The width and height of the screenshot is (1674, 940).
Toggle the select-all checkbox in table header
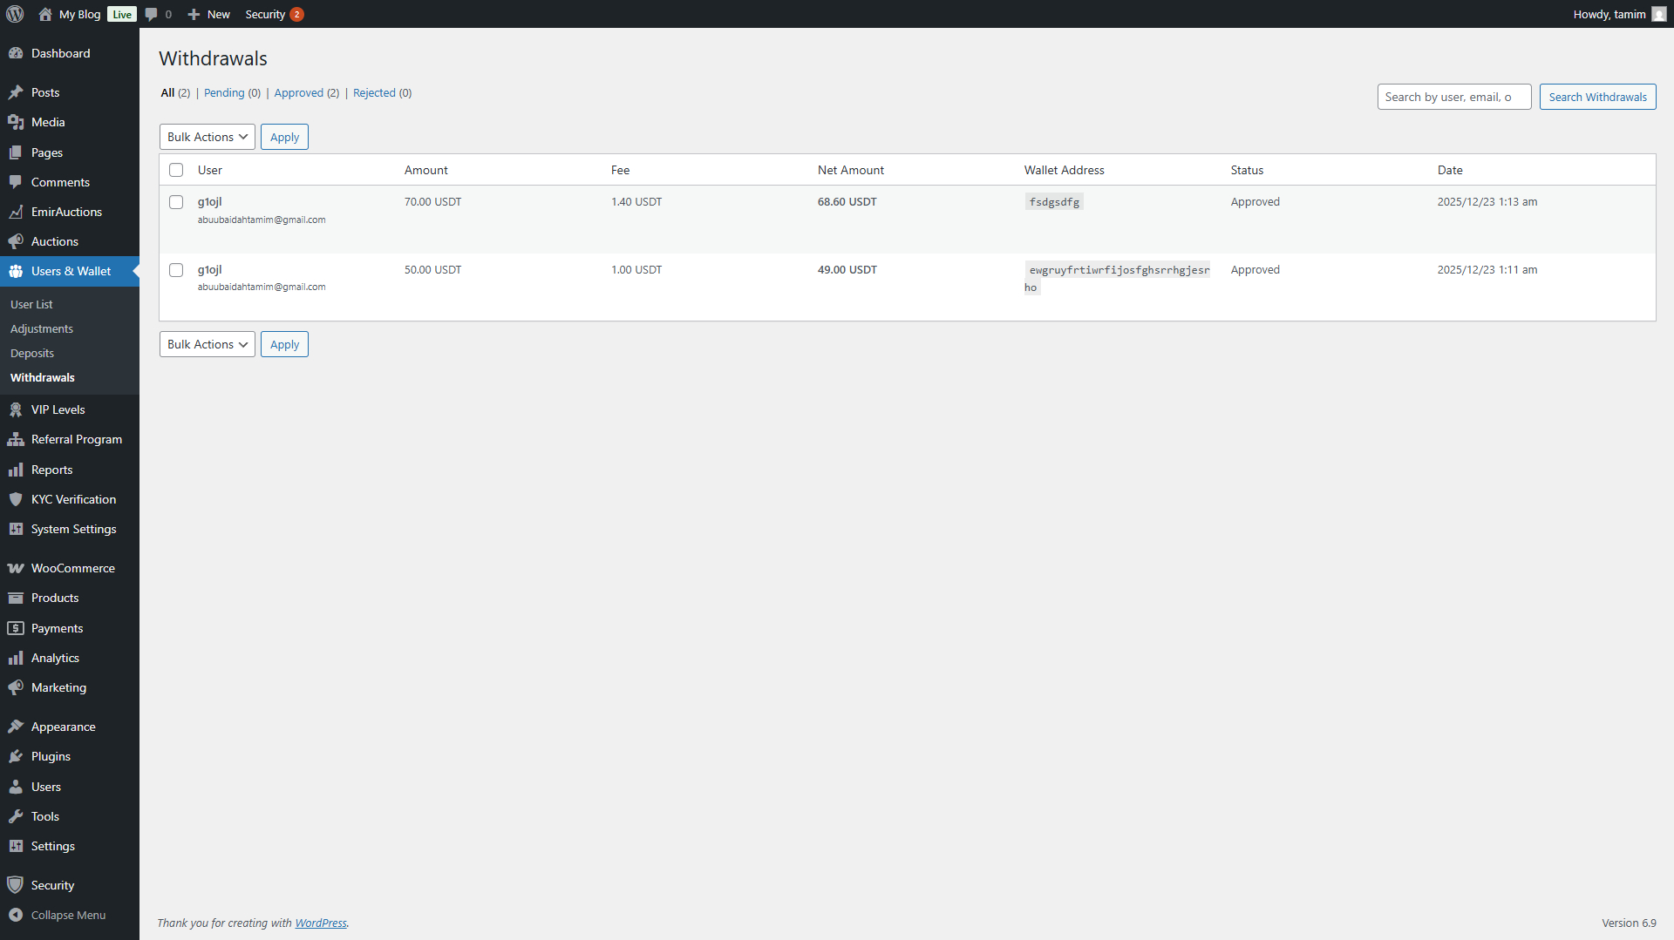tap(176, 170)
